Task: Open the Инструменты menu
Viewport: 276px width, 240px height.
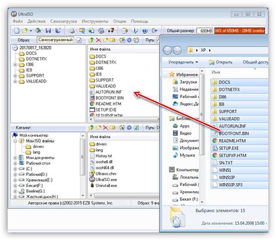Action: (95, 21)
